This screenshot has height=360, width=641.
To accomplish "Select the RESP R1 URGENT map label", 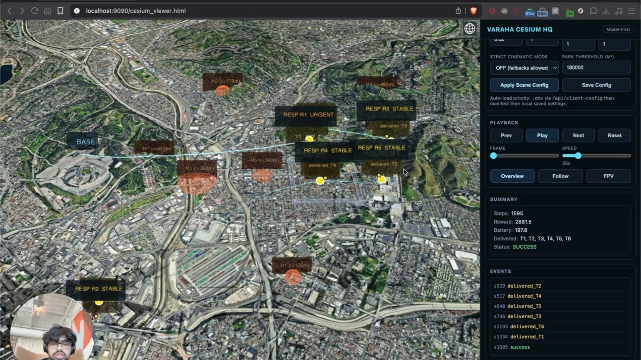I will [x=308, y=115].
